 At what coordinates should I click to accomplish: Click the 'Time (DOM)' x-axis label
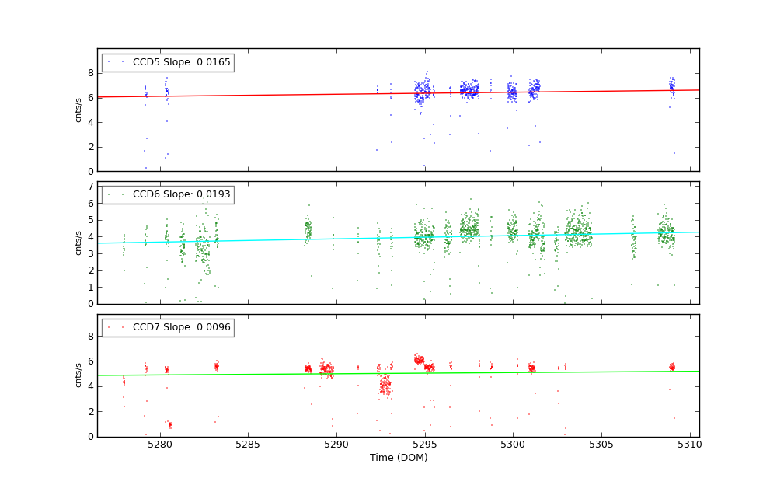[398, 458]
